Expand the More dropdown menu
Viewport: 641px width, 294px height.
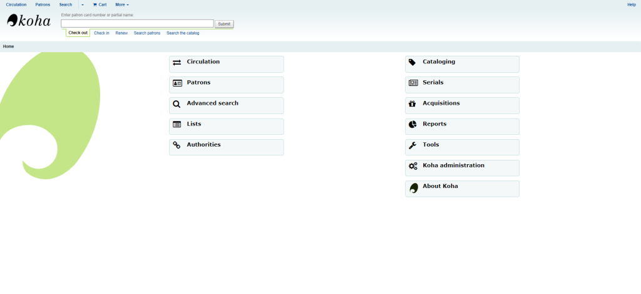[121, 4]
